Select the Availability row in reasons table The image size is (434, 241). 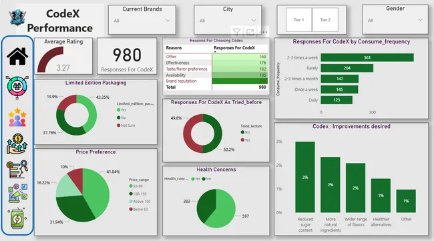tap(216, 75)
